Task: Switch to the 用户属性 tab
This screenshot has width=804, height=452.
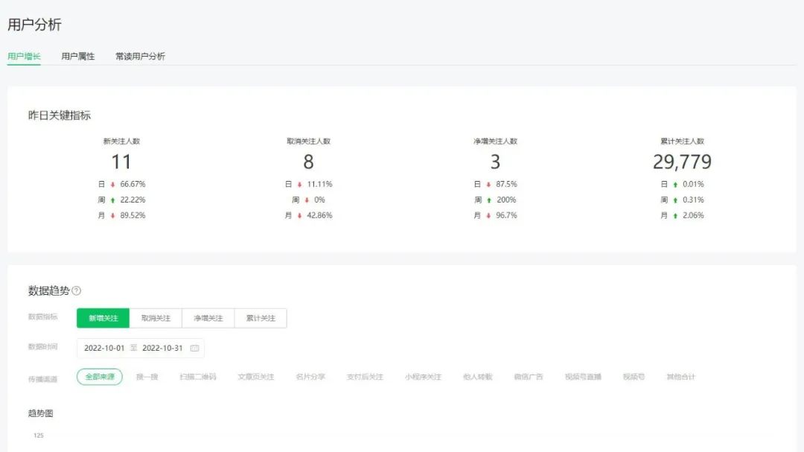Action: [x=78, y=56]
